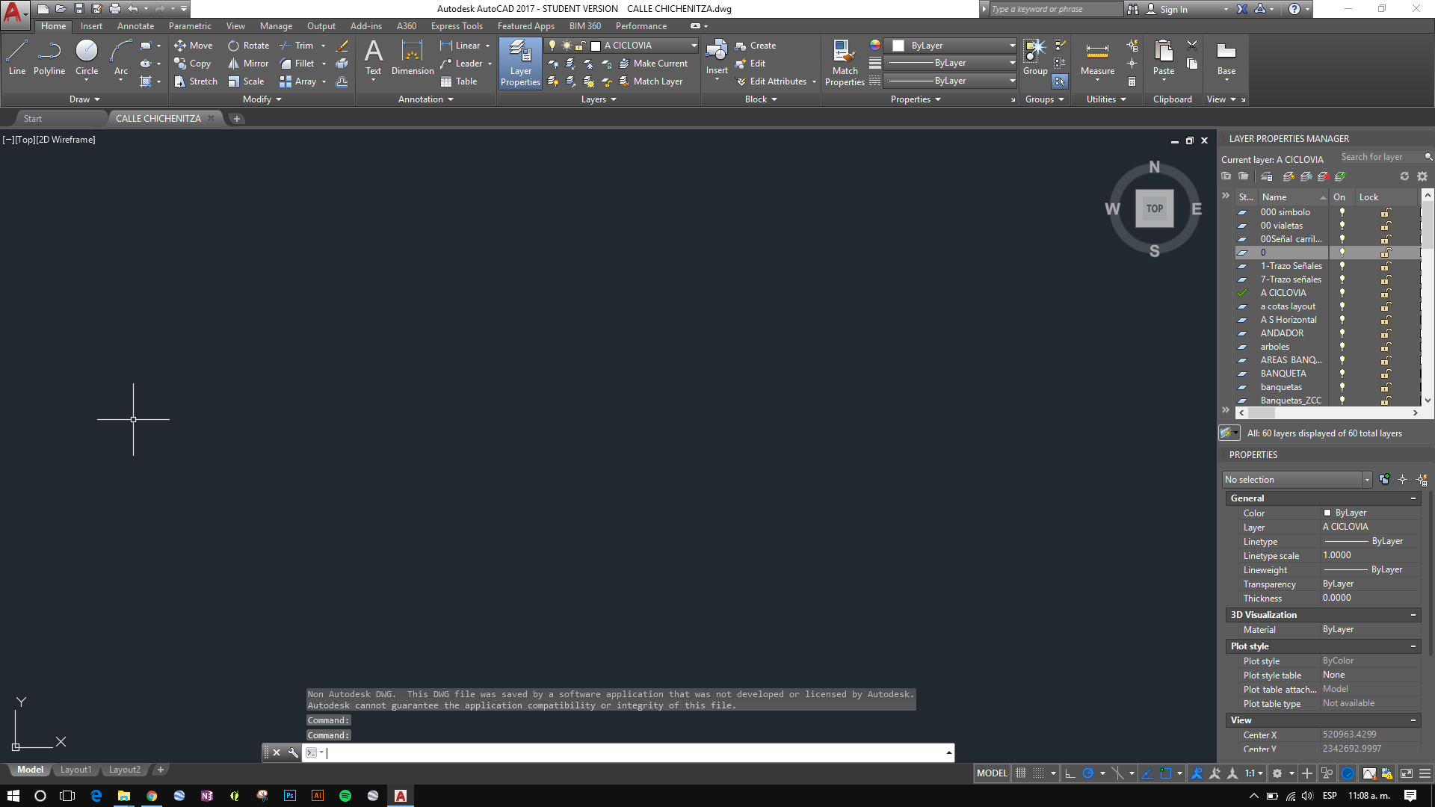1435x807 pixels.
Task: Open the Layer Properties manager icon
Action: click(520, 64)
